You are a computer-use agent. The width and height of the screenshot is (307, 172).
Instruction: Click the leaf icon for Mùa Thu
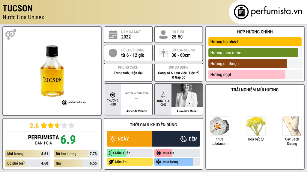click(111, 162)
